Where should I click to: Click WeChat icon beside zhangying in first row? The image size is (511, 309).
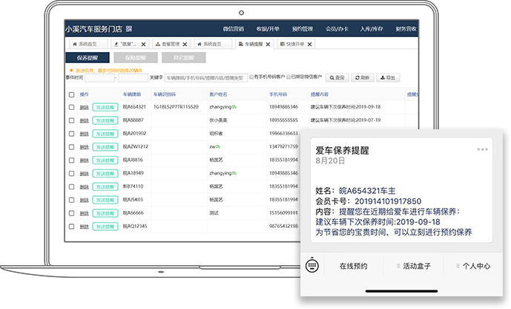point(234,107)
